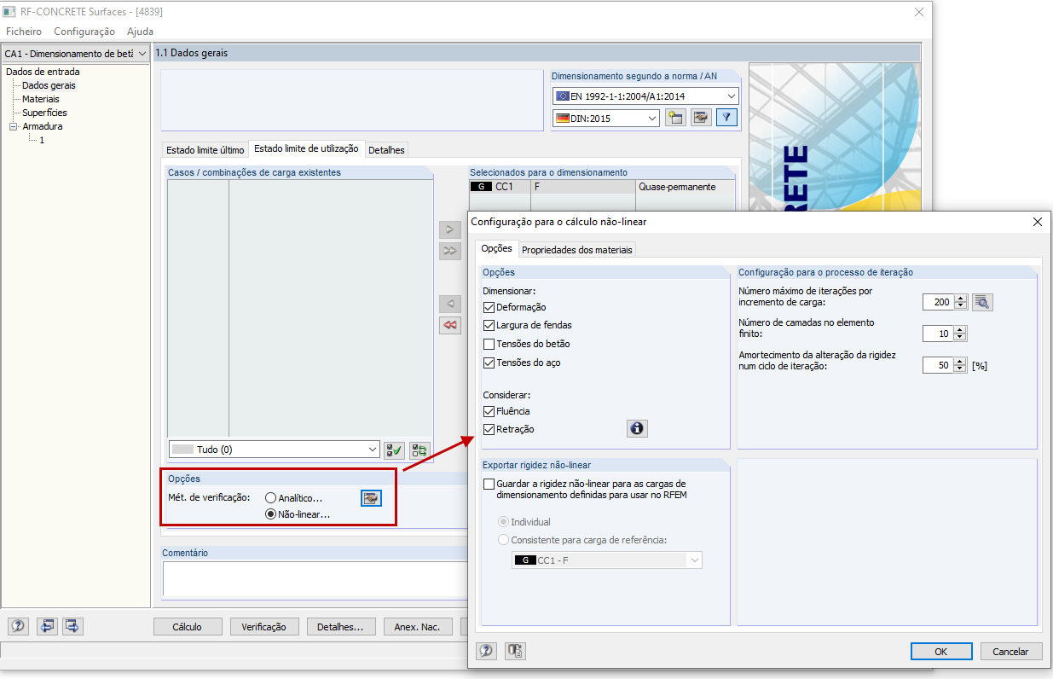Click the Cálculo button
Viewport: 1053px width, 679px height.
[x=188, y=626]
